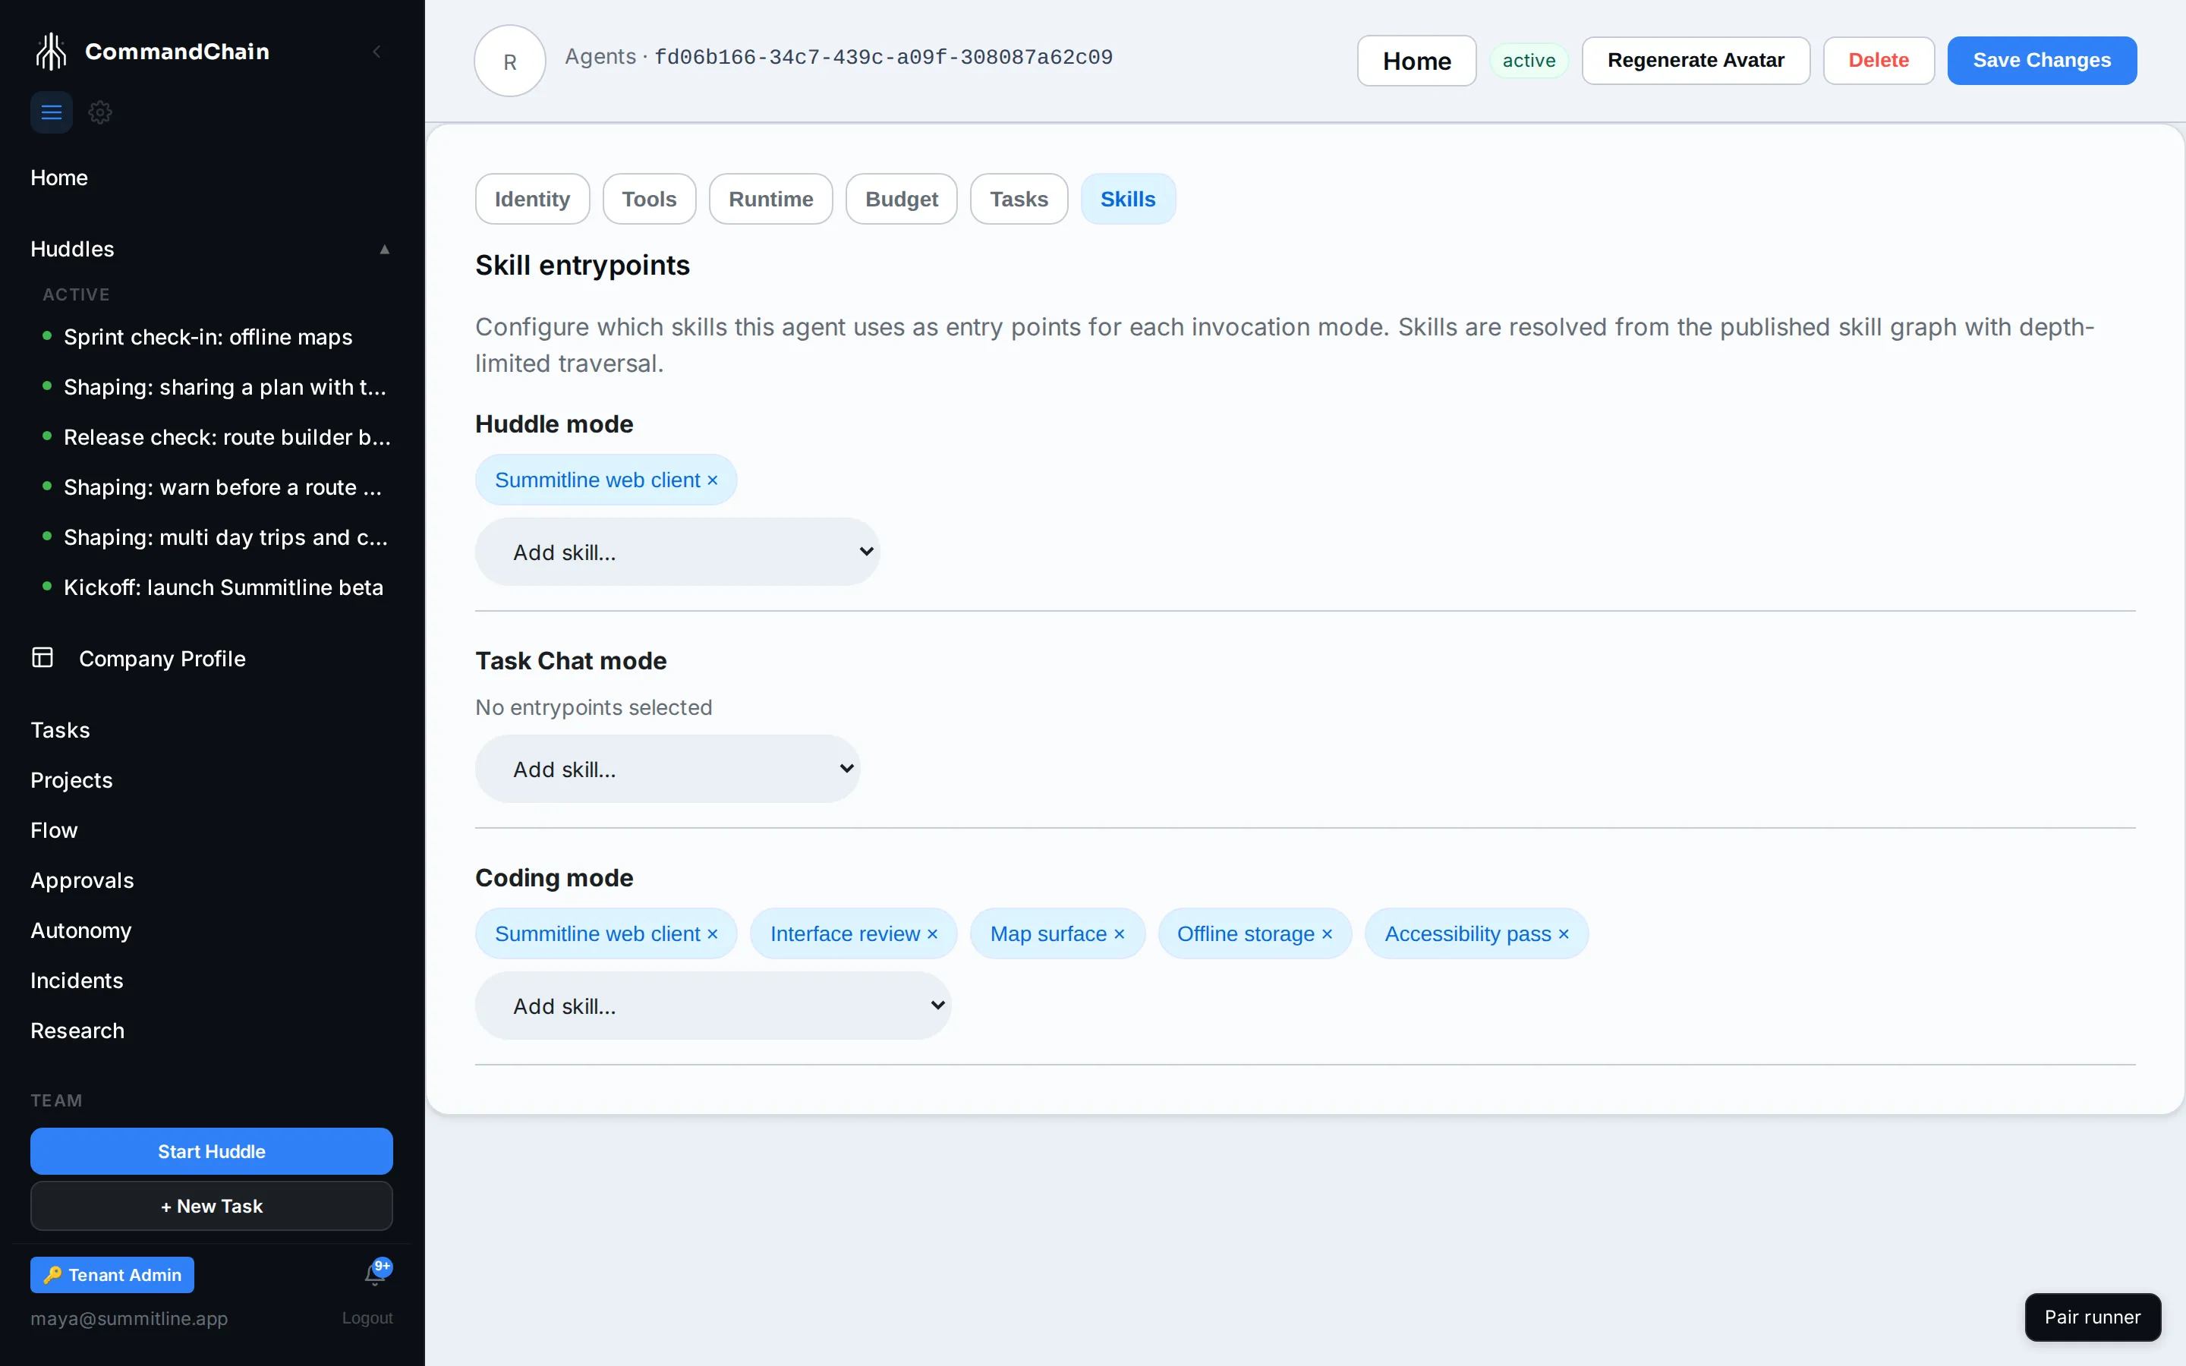This screenshot has height=1366, width=2186.
Task: Remove the Accessibility pass skill chip
Action: 1564,933
